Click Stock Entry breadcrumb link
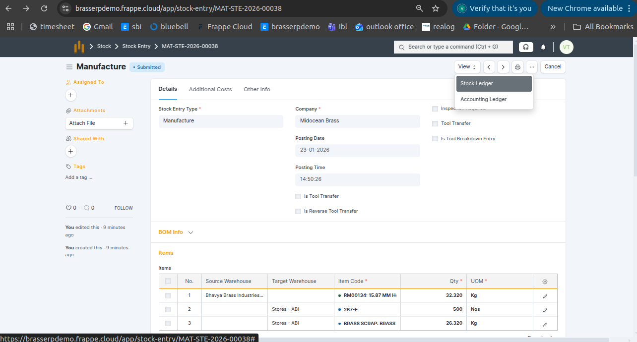This screenshot has width=637, height=342. (x=136, y=46)
